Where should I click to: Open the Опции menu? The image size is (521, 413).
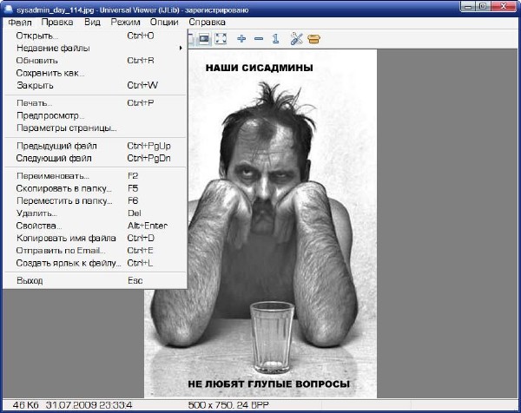(x=163, y=22)
